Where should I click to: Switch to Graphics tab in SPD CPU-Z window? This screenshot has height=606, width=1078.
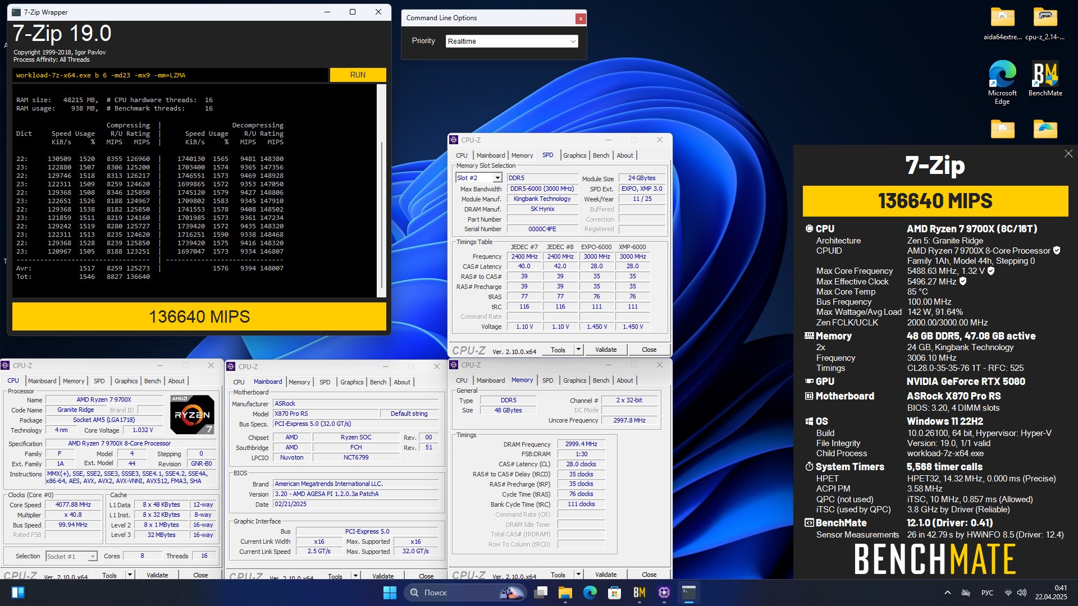point(574,155)
